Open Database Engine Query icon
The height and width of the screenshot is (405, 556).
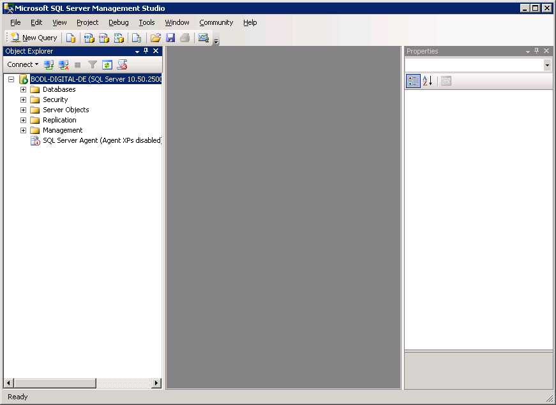point(71,38)
